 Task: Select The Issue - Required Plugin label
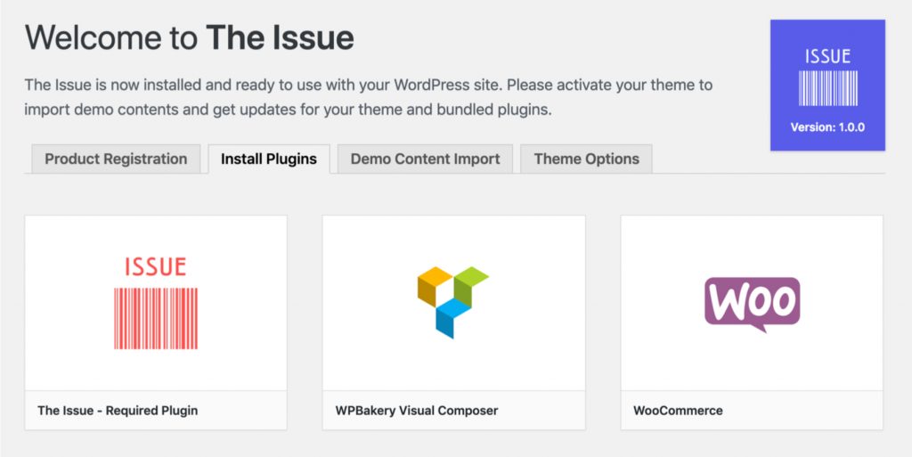click(x=118, y=411)
